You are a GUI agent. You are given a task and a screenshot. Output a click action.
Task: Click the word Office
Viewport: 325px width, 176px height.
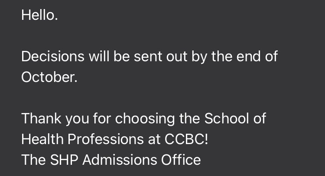(181, 160)
